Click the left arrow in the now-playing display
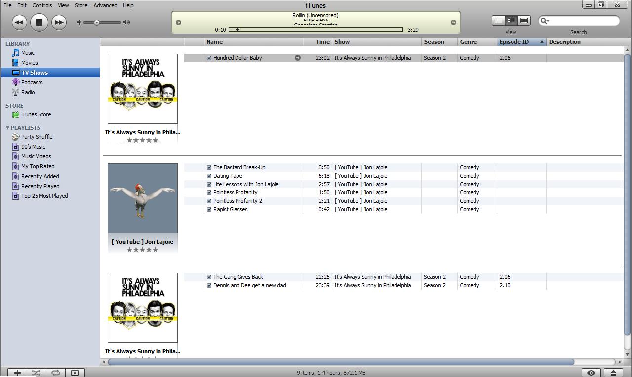Screen dimensions: 632x377 click(178, 22)
